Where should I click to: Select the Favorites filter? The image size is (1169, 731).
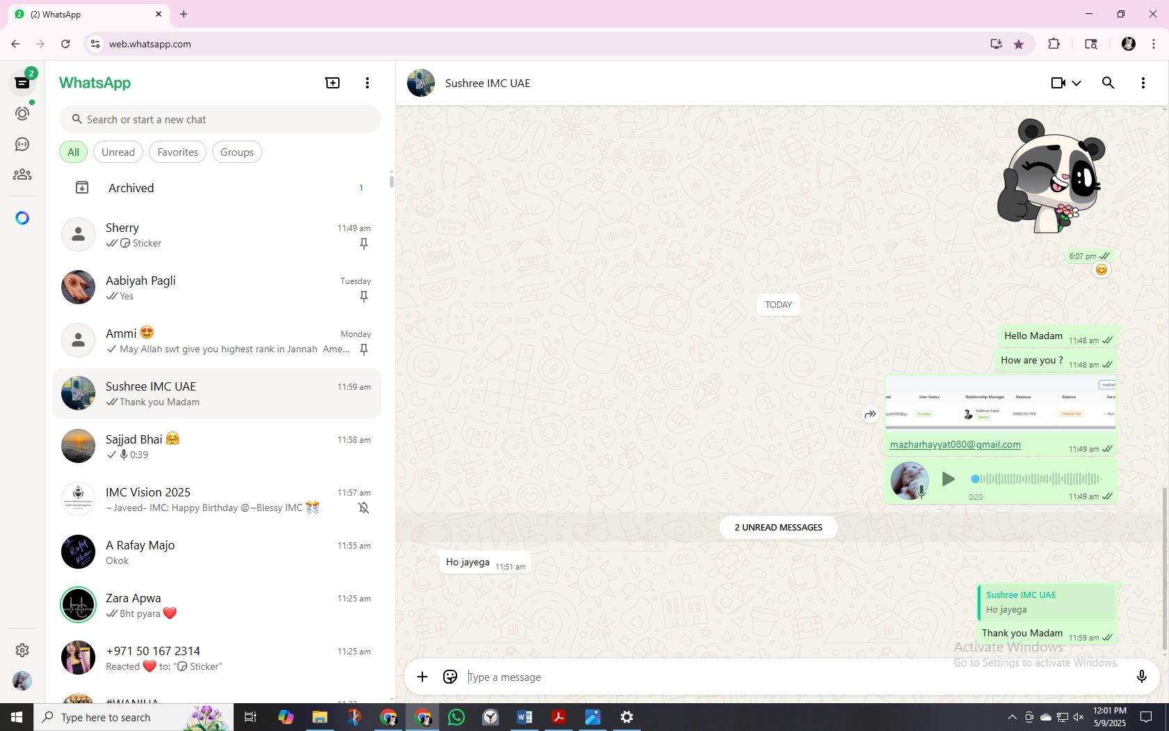tap(177, 152)
